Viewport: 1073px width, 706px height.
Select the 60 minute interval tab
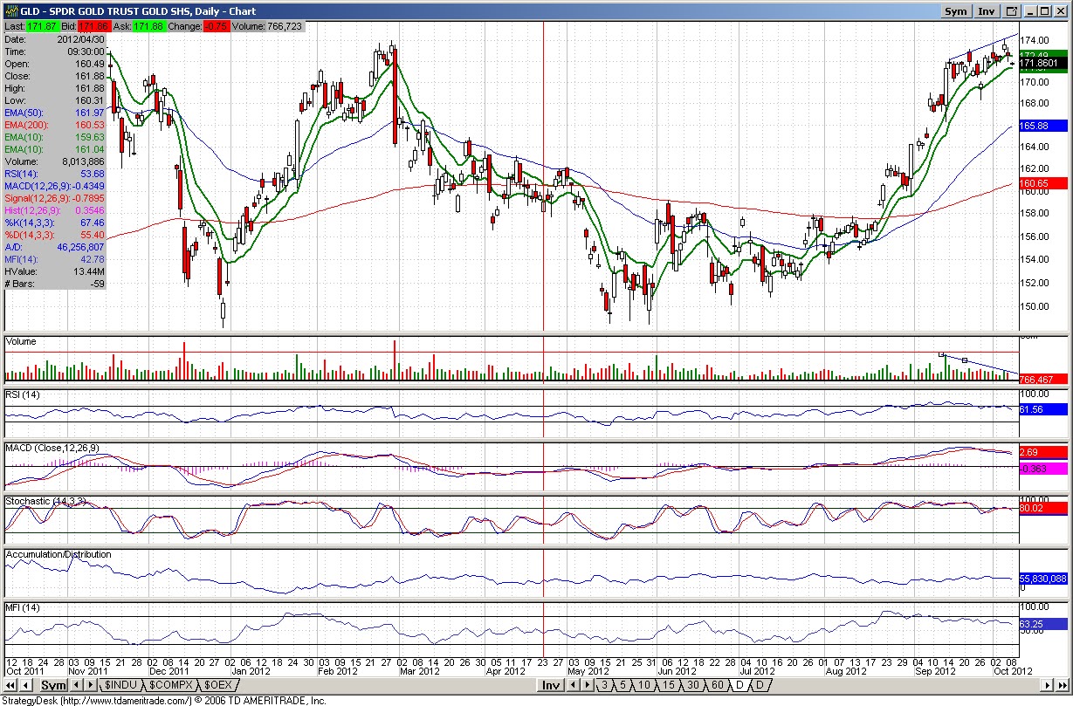click(x=716, y=685)
